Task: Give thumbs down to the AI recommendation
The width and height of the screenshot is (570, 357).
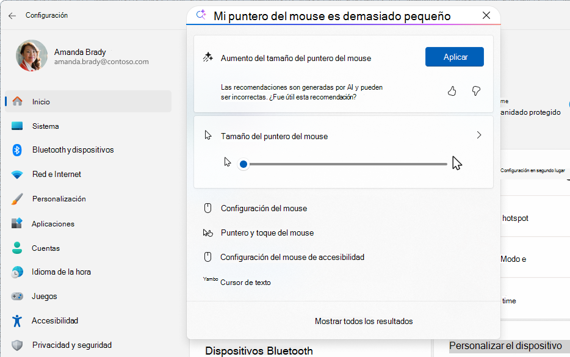Action: 475,90
